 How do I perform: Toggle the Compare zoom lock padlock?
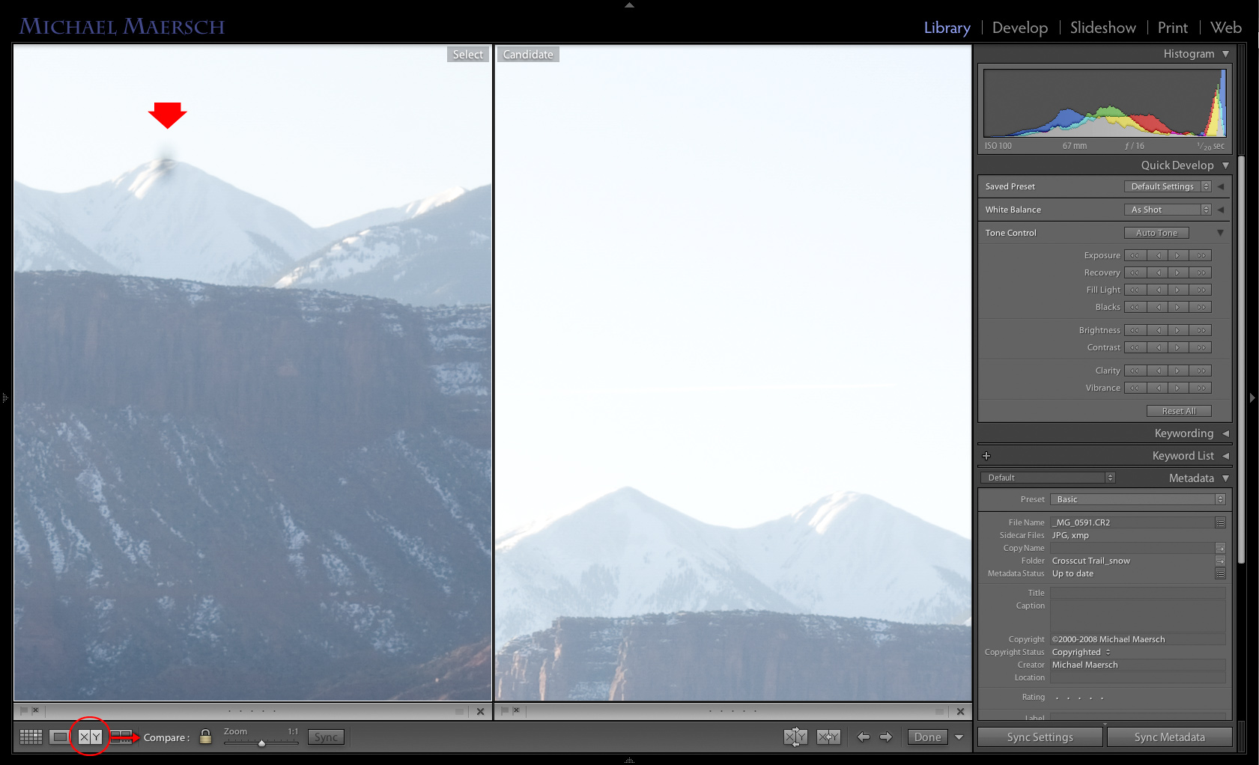tap(205, 737)
